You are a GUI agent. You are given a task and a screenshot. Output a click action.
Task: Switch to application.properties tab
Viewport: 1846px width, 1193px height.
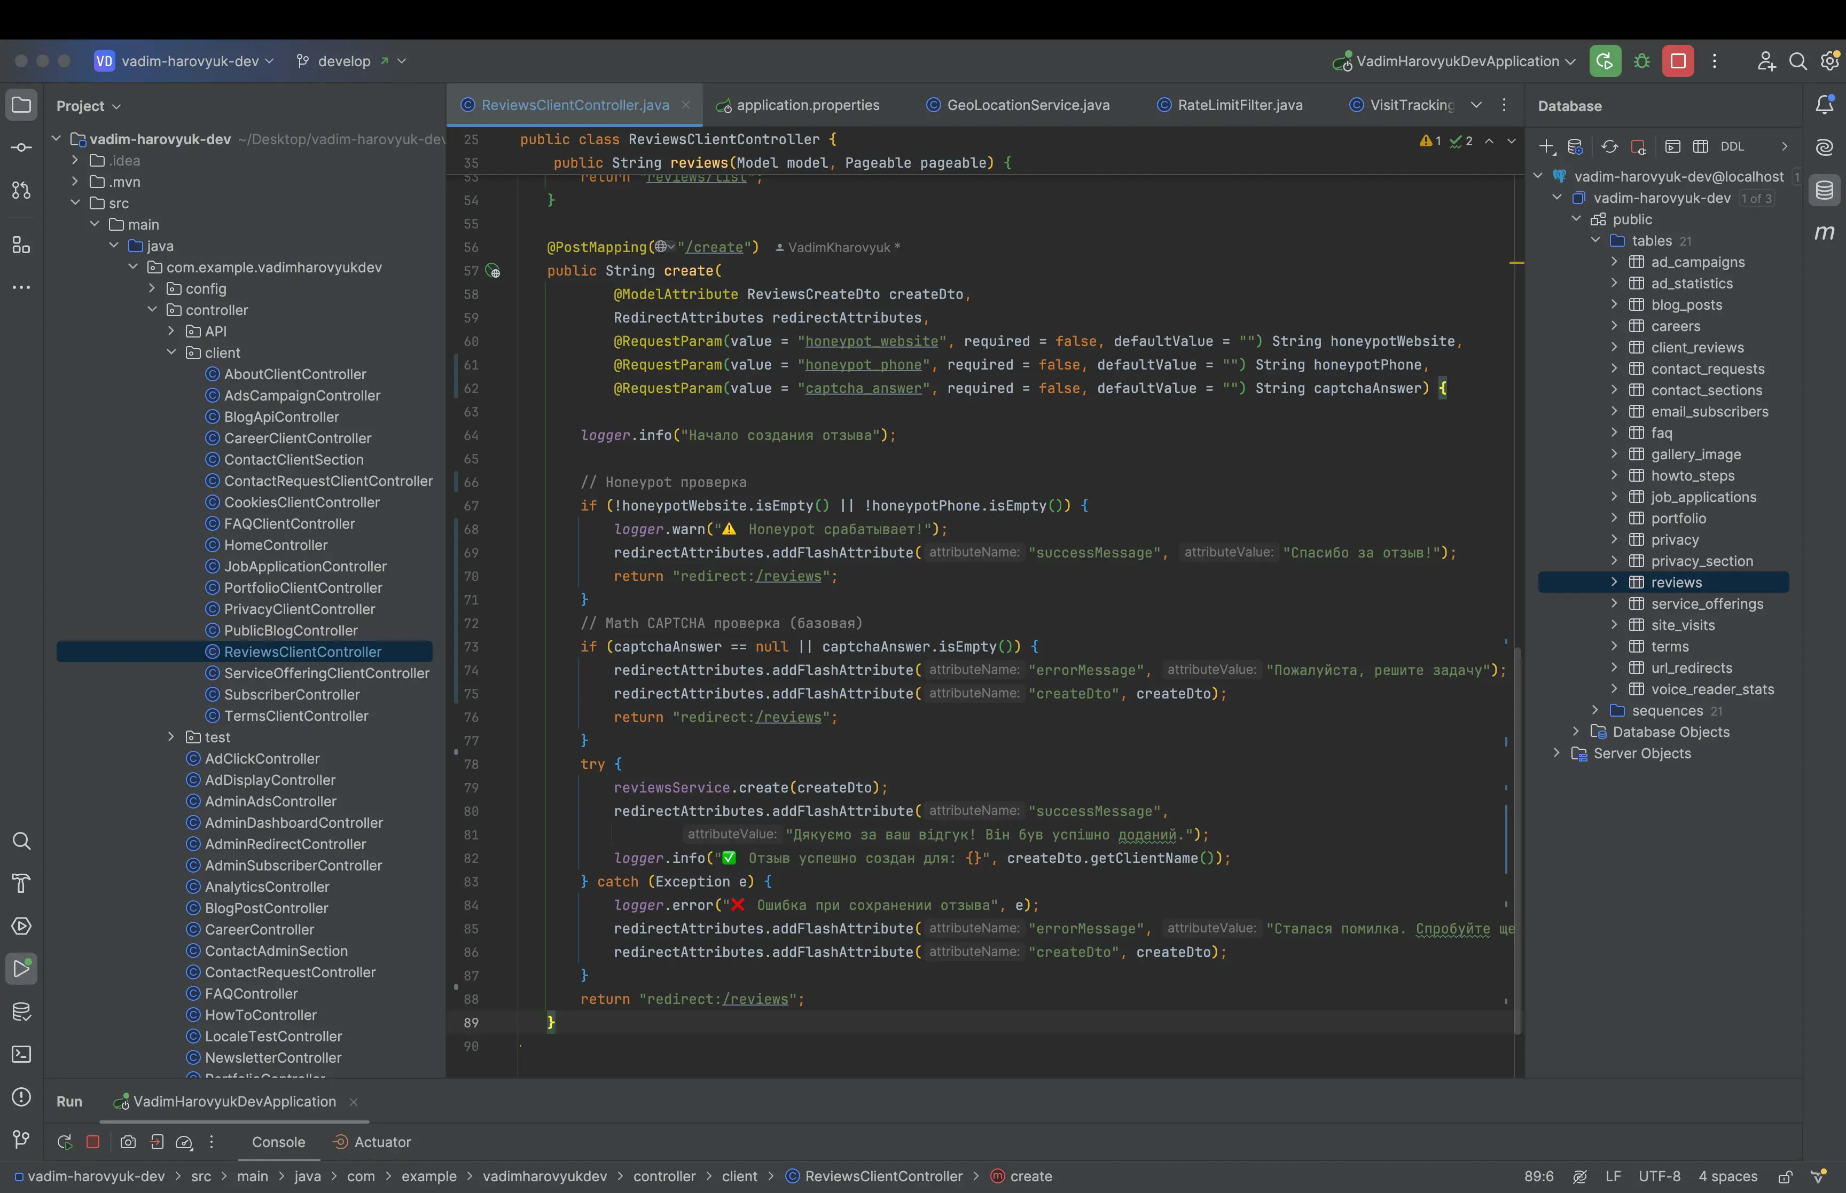(x=807, y=105)
